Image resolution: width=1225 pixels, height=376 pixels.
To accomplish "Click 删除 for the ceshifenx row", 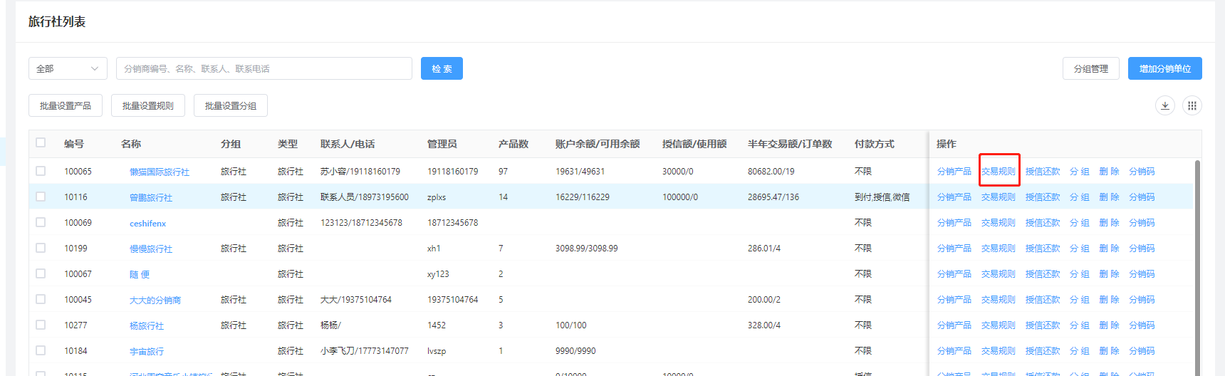I will point(1109,223).
